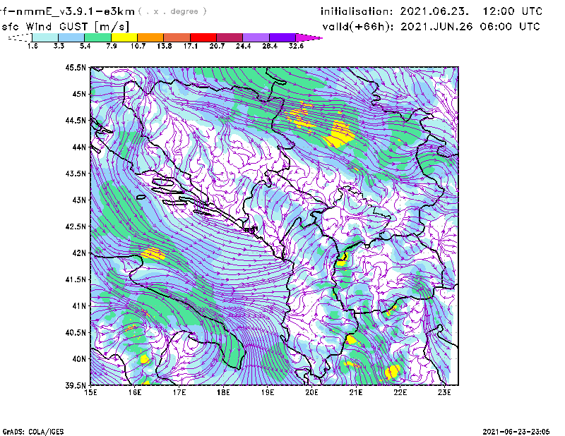Click the 22E longitude label

point(400,392)
